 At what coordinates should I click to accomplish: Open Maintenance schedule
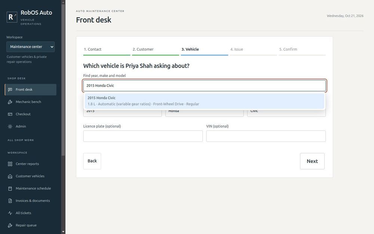click(x=31, y=188)
